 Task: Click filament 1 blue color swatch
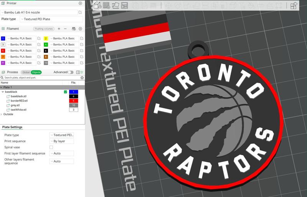click(x=3, y=39)
